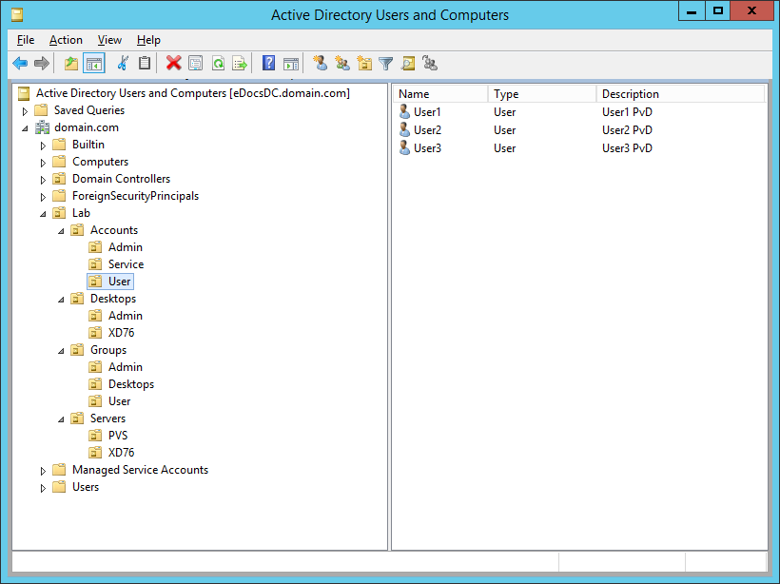The height and width of the screenshot is (584, 780).
Task: Select the Service OU under Accounts
Action: (x=126, y=264)
